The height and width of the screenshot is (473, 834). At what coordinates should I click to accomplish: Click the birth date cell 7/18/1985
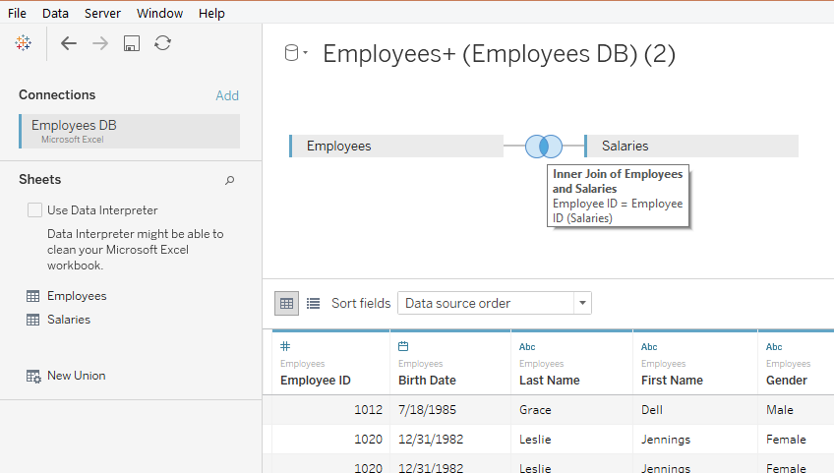pyautogui.click(x=450, y=410)
